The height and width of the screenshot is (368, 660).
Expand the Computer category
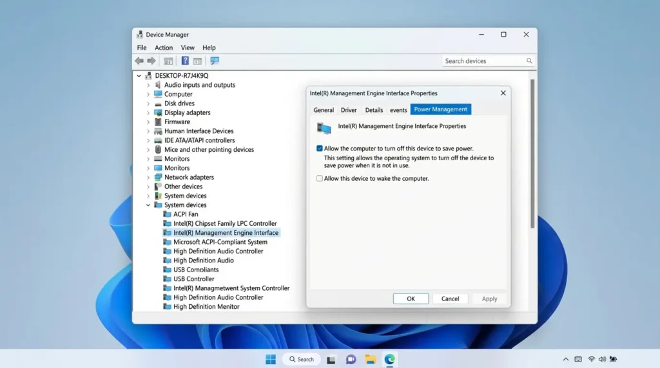click(148, 94)
